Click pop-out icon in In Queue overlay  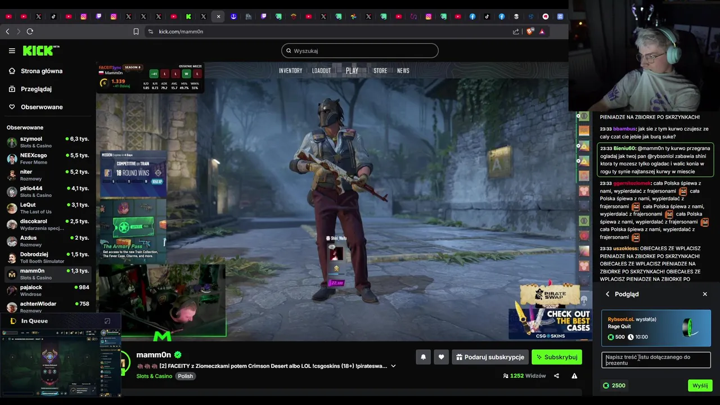pyautogui.click(x=107, y=321)
